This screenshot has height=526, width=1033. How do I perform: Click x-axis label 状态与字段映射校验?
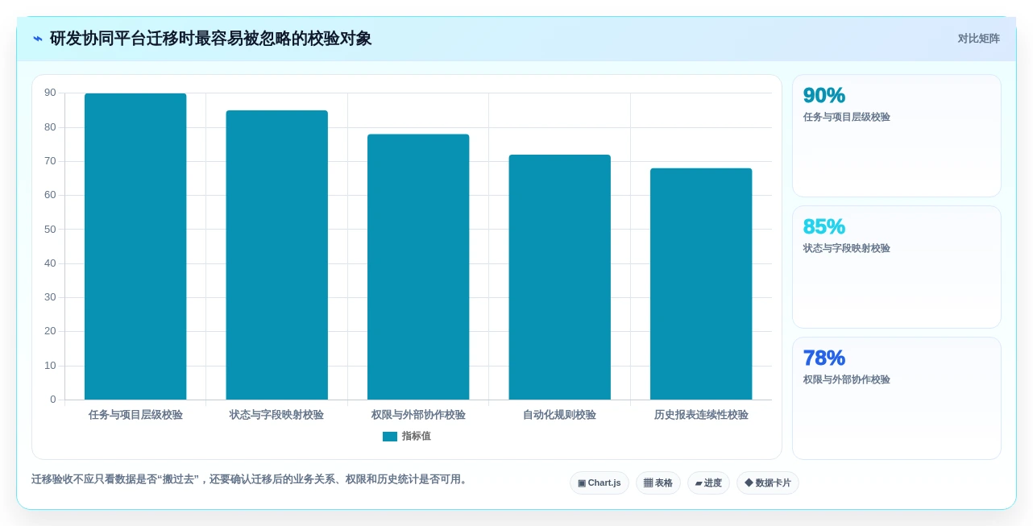(x=277, y=415)
